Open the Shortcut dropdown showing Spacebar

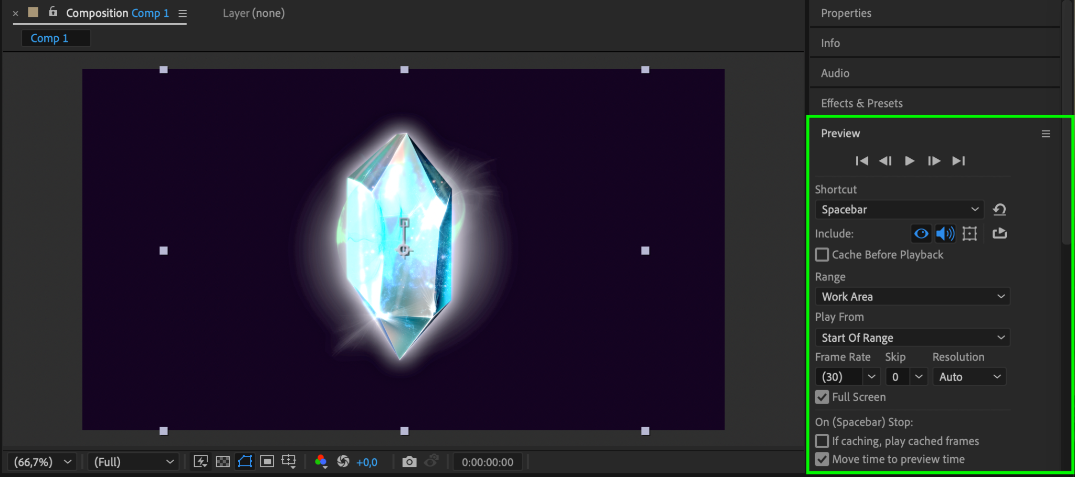click(x=900, y=210)
